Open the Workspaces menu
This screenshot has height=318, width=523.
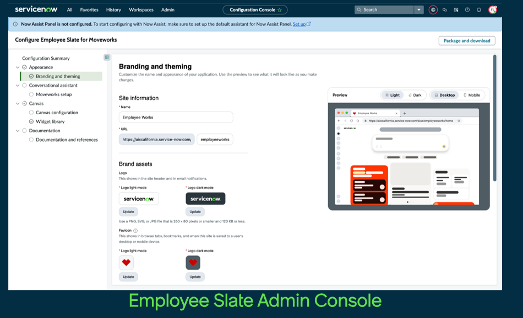pyautogui.click(x=141, y=10)
